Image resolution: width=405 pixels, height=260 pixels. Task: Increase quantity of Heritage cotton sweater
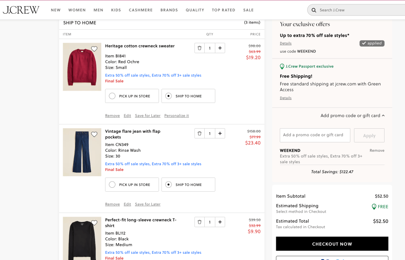[220, 48]
